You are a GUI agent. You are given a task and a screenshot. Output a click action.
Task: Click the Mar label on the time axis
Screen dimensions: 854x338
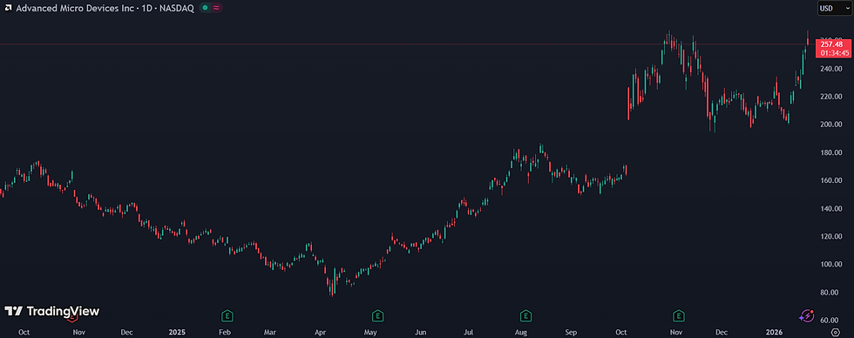[270, 332]
